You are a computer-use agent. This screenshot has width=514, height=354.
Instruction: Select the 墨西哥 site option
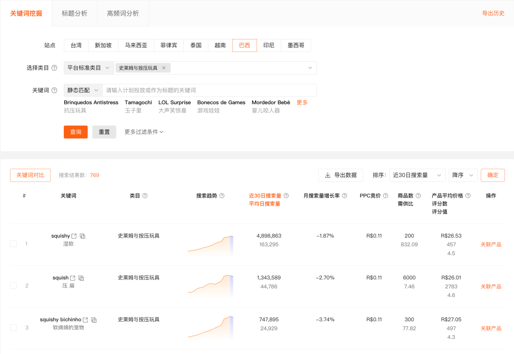pos(296,45)
